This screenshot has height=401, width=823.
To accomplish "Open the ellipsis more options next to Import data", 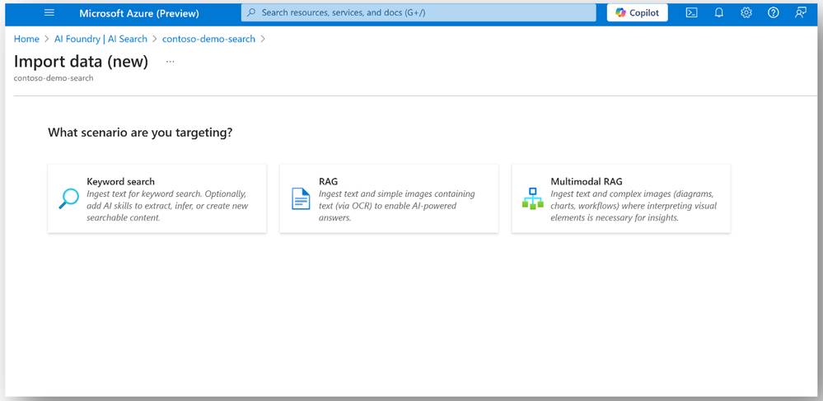I will pos(170,62).
